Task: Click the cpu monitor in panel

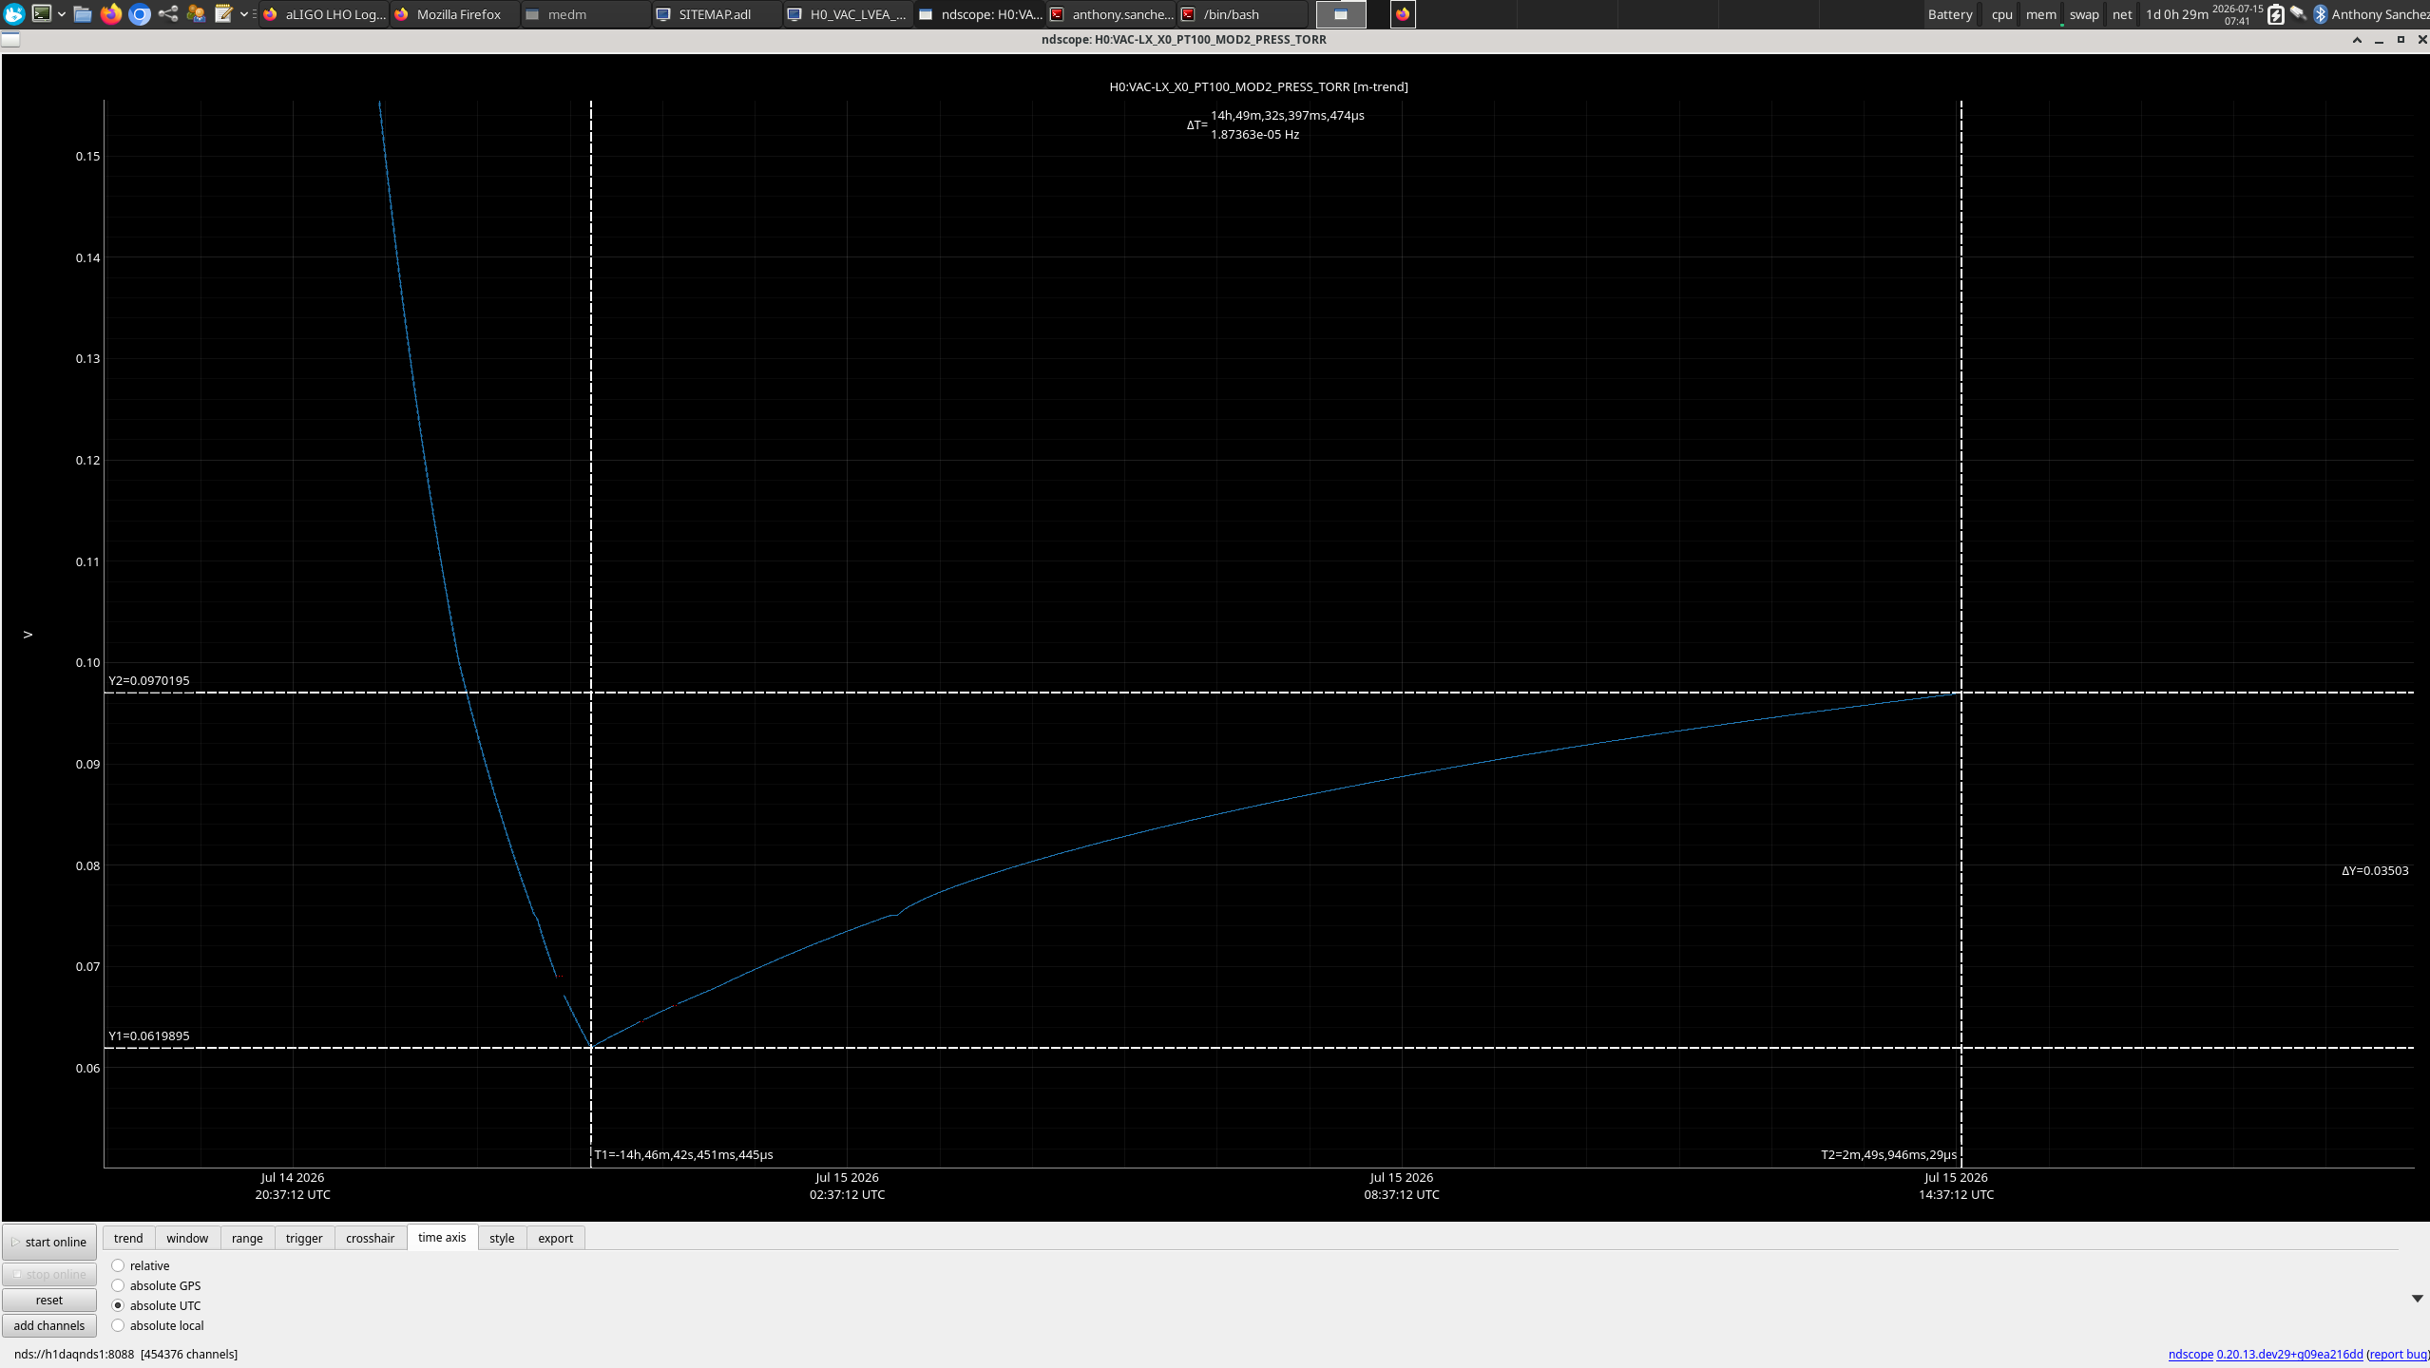Action: pyautogui.click(x=2001, y=14)
